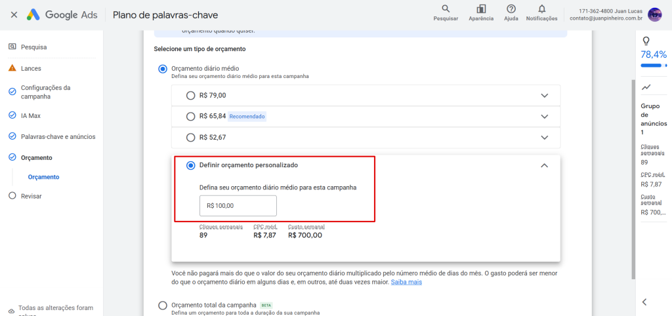
Task: Open the Aparência appearance icon
Action: pyautogui.click(x=481, y=9)
